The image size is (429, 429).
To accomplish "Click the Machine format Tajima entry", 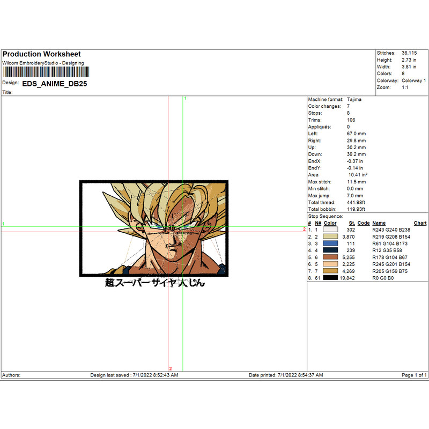I will [x=353, y=99].
